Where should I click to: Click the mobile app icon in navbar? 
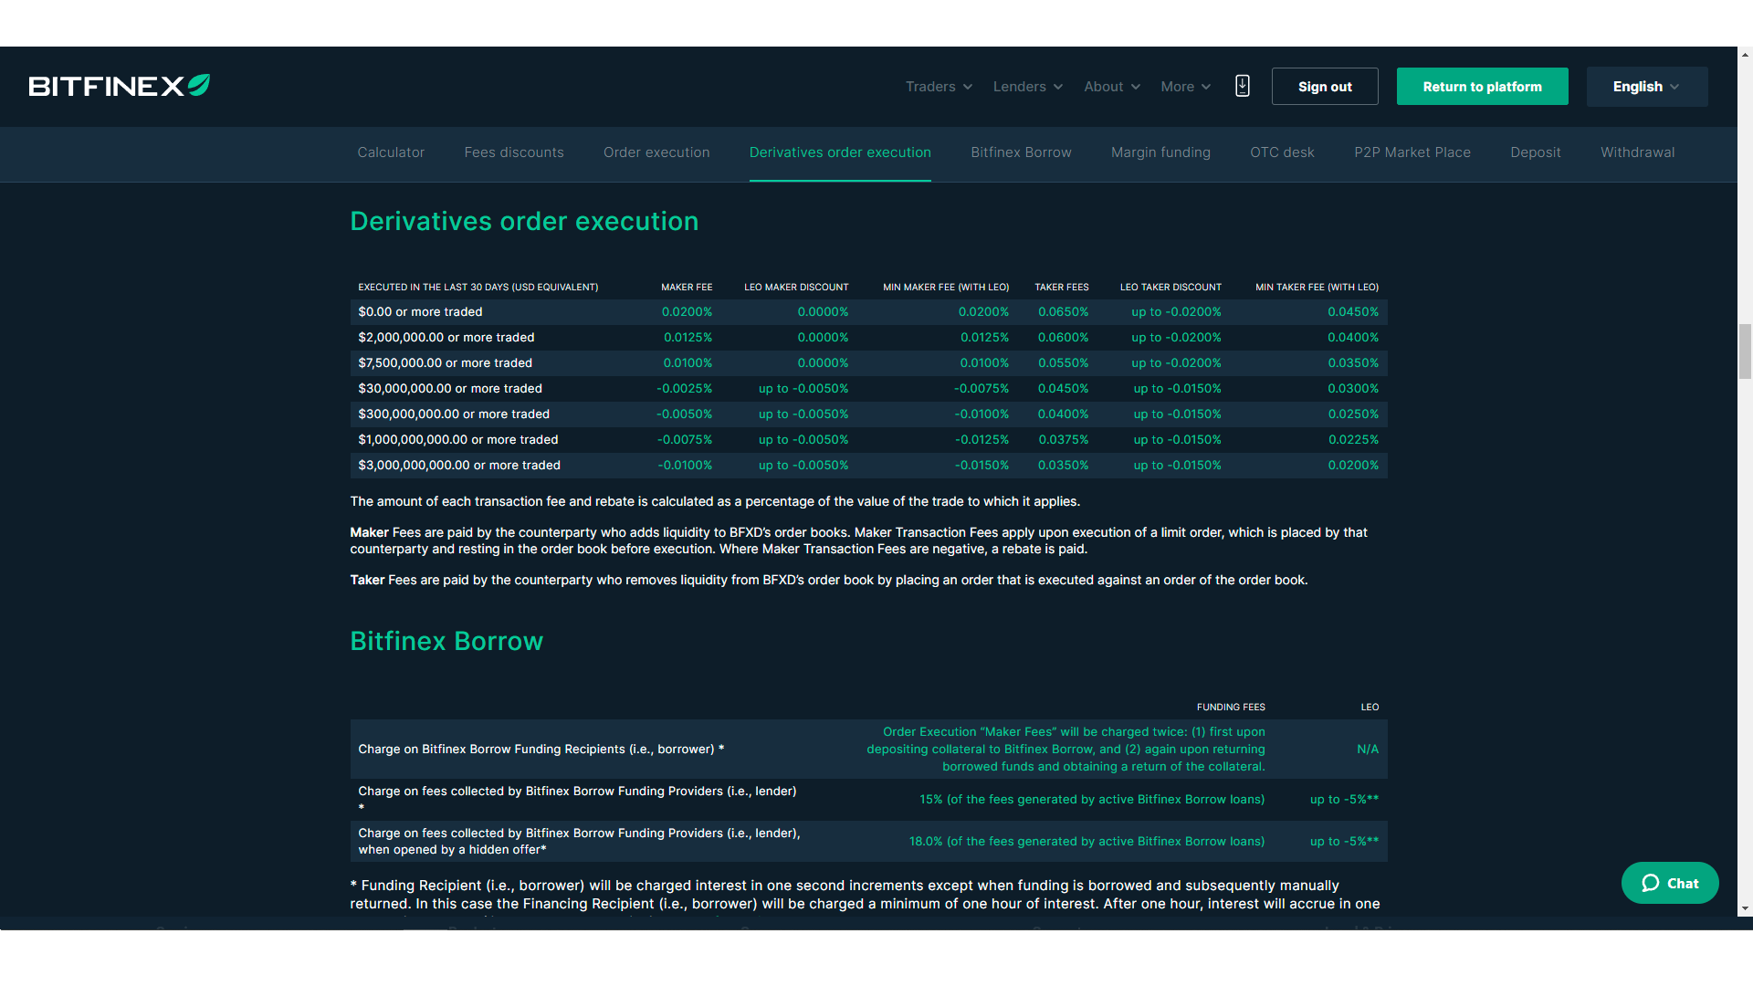pos(1243,86)
